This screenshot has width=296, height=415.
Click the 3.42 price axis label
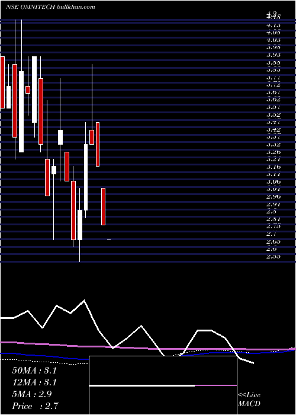(274, 130)
